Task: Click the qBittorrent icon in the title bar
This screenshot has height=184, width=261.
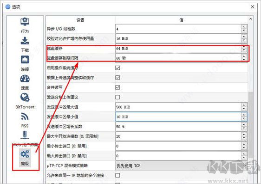Action: [8, 7]
